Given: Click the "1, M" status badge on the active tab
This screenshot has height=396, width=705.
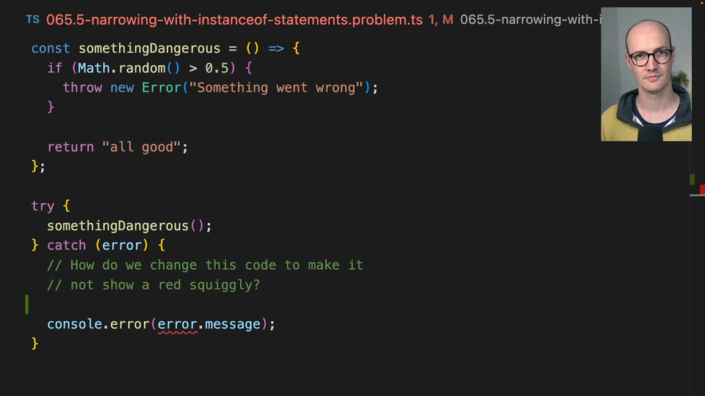Looking at the screenshot, I should (x=440, y=20).
